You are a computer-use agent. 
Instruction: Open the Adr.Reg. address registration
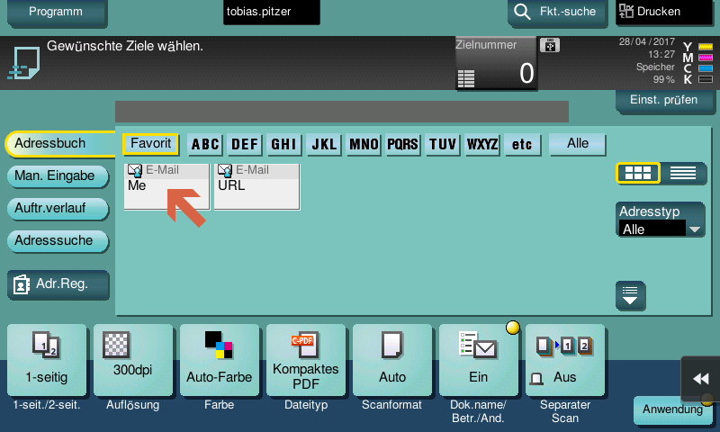[x=58, y=285]
